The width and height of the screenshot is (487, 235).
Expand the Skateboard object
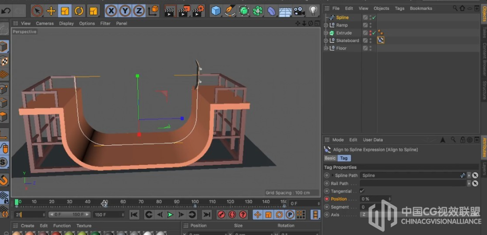[x=326, y=40]
